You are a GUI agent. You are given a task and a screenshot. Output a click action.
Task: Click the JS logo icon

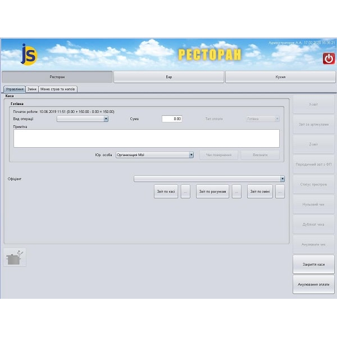click(29, 54)
